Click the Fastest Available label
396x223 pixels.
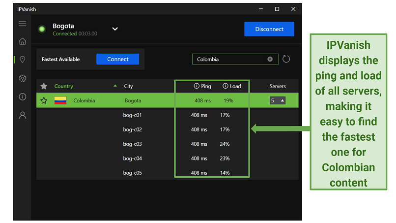60,59
